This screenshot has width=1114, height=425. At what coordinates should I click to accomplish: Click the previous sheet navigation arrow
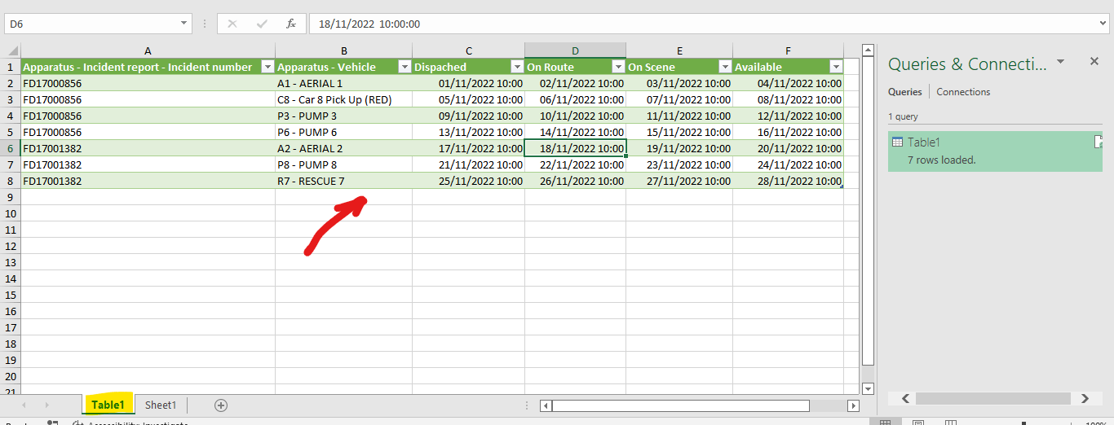pyautogui.click(x=24, y=405)
